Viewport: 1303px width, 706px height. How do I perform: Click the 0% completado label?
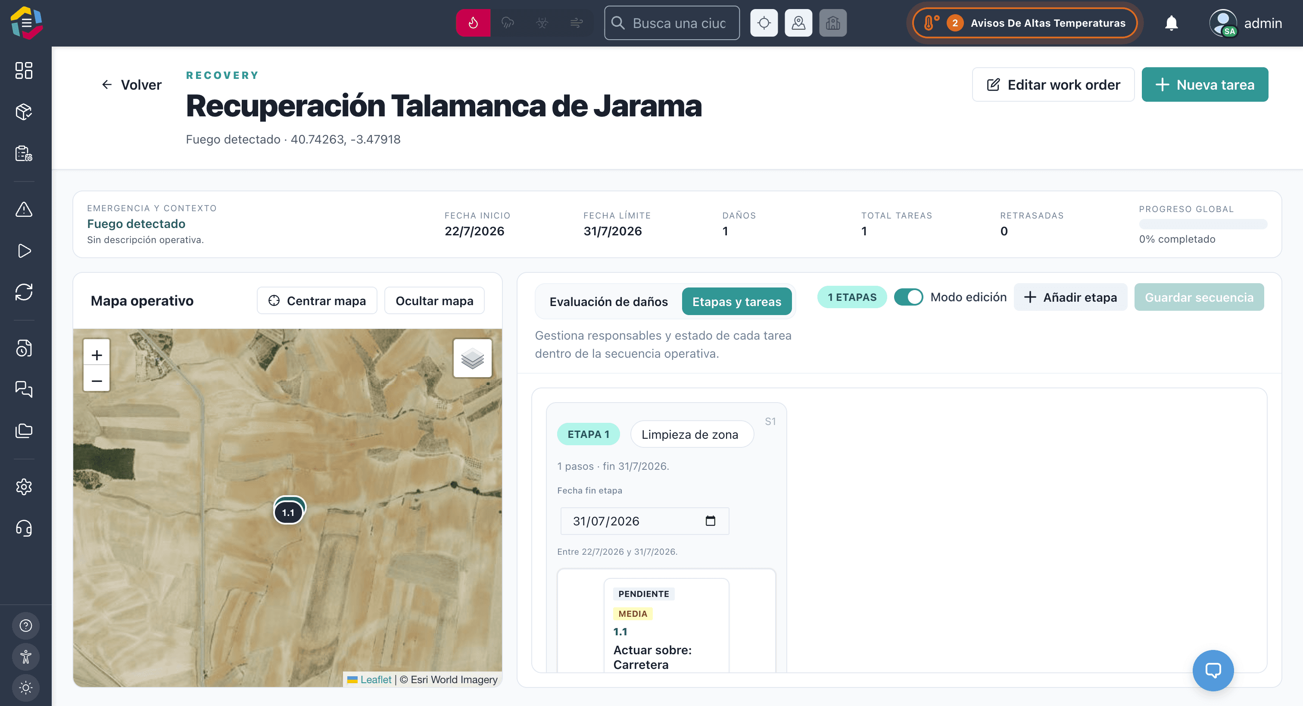(1177, 239)
